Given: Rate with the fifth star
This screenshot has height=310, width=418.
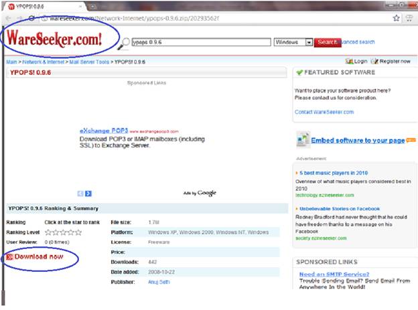Looking at the screenshot, I should (78, 232).
